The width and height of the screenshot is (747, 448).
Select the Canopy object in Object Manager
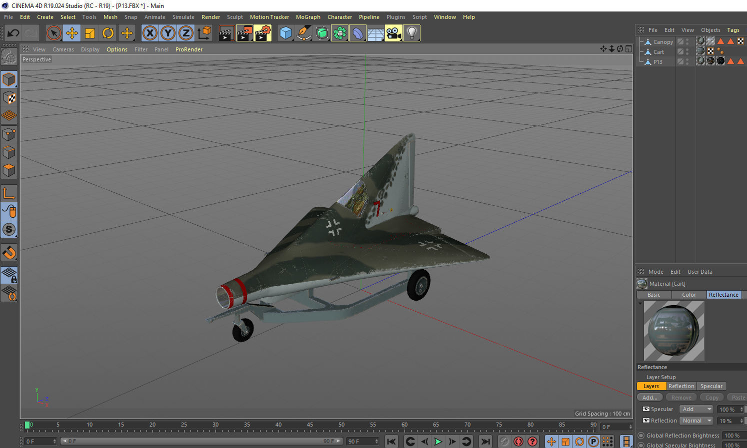pyautogui.click(x=663, y=42)
